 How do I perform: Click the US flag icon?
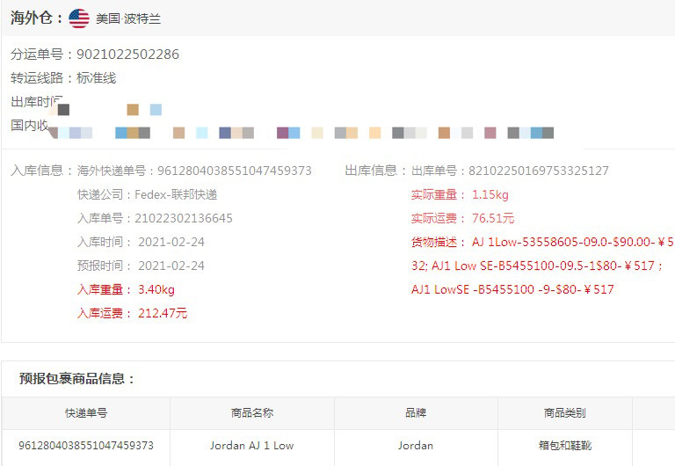click(79, 18)
